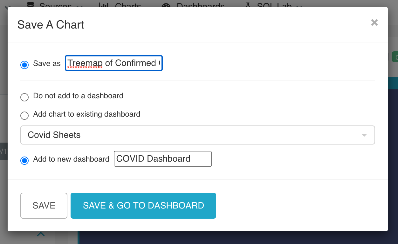Image resolution: width=398 pixels, height=244 pixels.
Task: Click the SQL Lab flask icon
Action: (247, 4)
